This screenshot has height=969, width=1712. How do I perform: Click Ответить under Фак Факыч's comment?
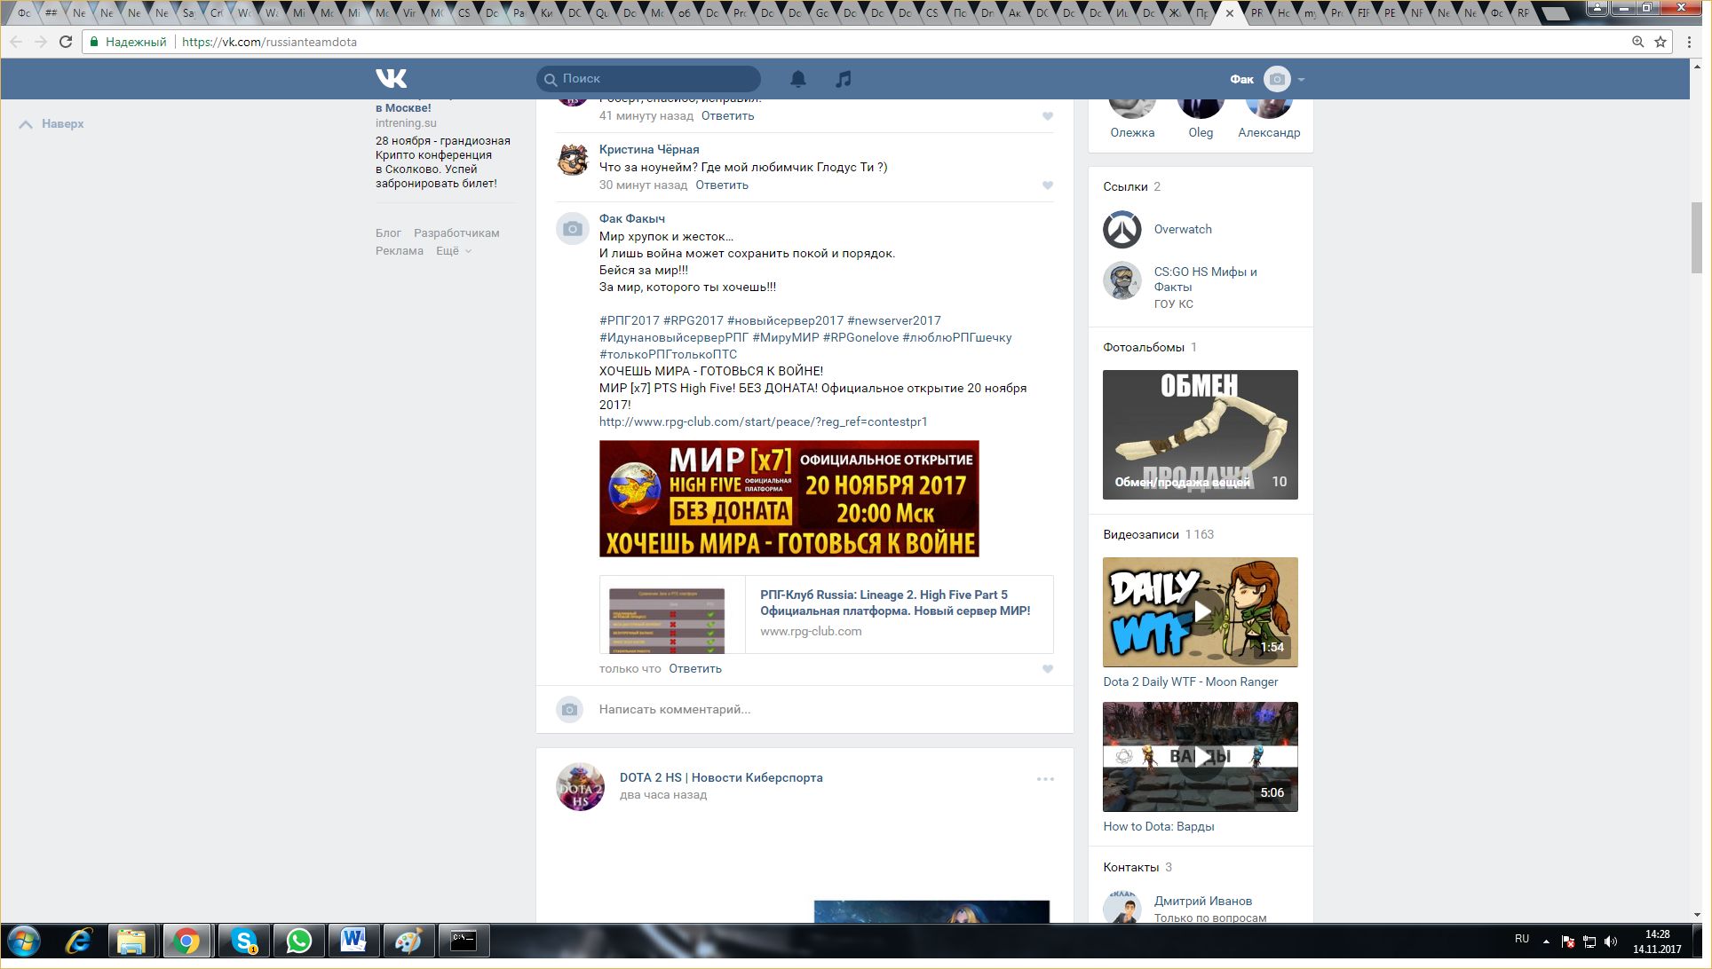click(695, 669)
